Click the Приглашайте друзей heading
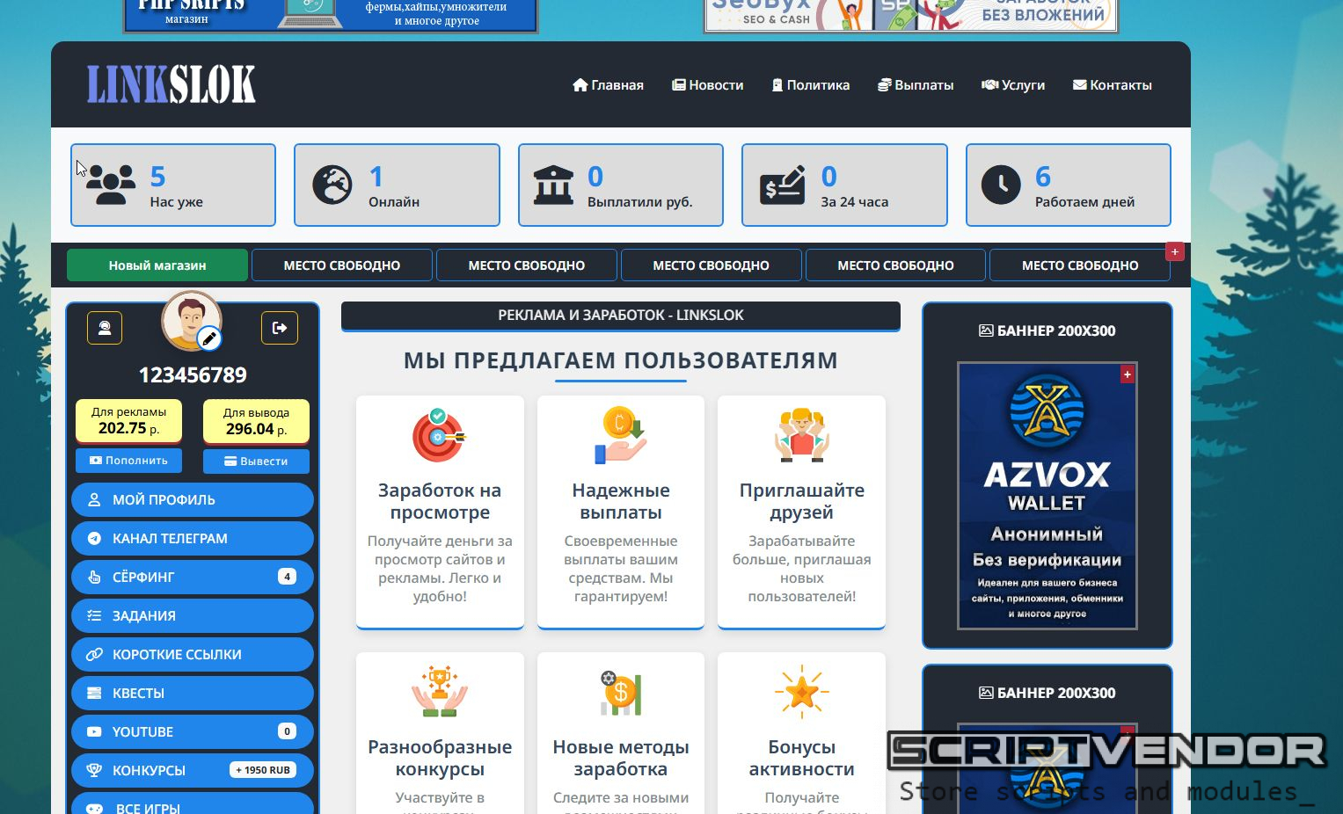The height and width of the screenshot is (814, 1343). (801, 501)
